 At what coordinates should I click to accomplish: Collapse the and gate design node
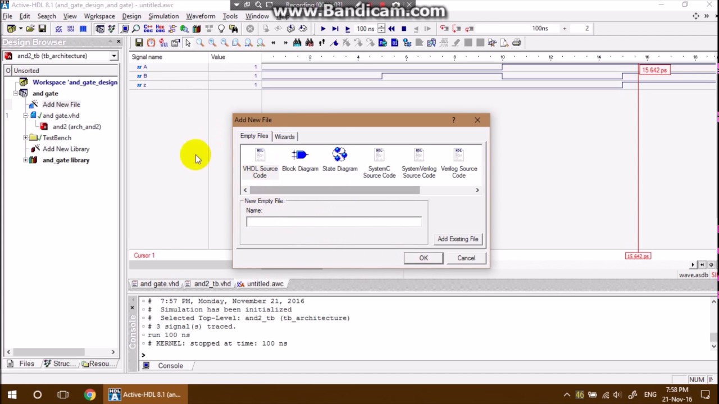coord(15,93)
